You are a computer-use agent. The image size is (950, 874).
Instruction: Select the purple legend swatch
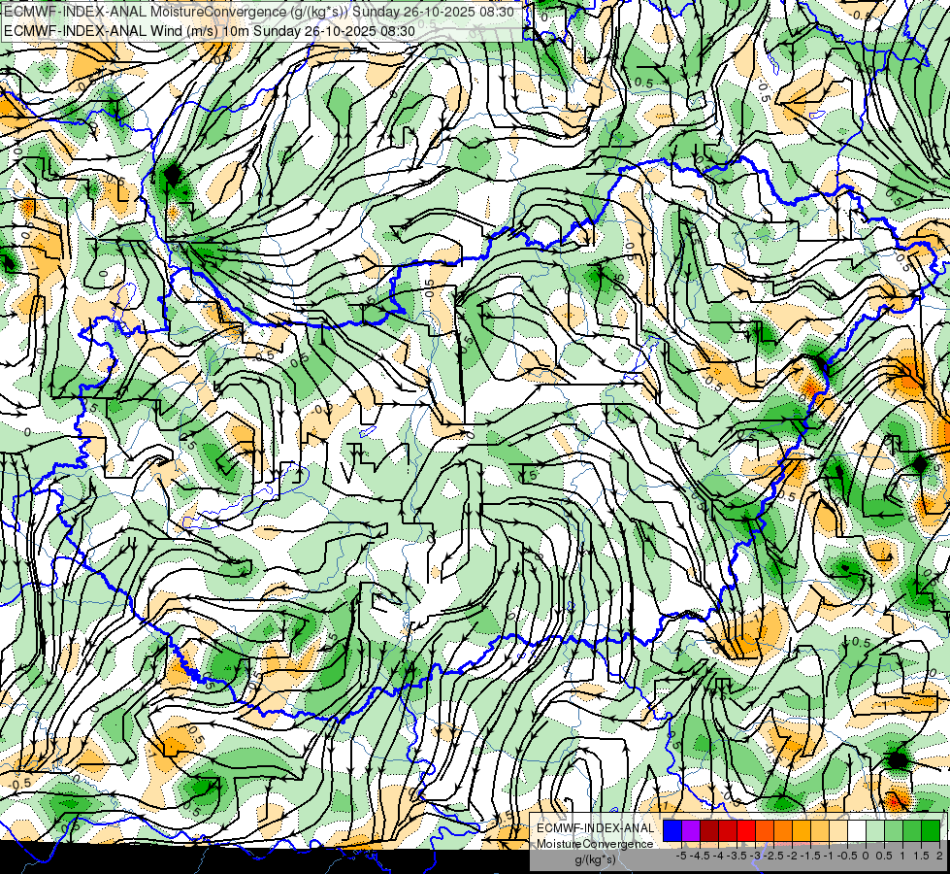(691, 830)
